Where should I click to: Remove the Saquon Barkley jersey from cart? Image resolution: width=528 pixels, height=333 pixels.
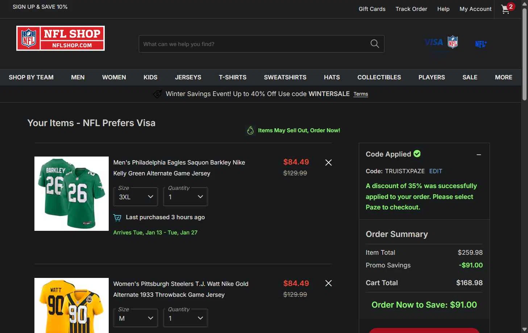pos(328,163)
